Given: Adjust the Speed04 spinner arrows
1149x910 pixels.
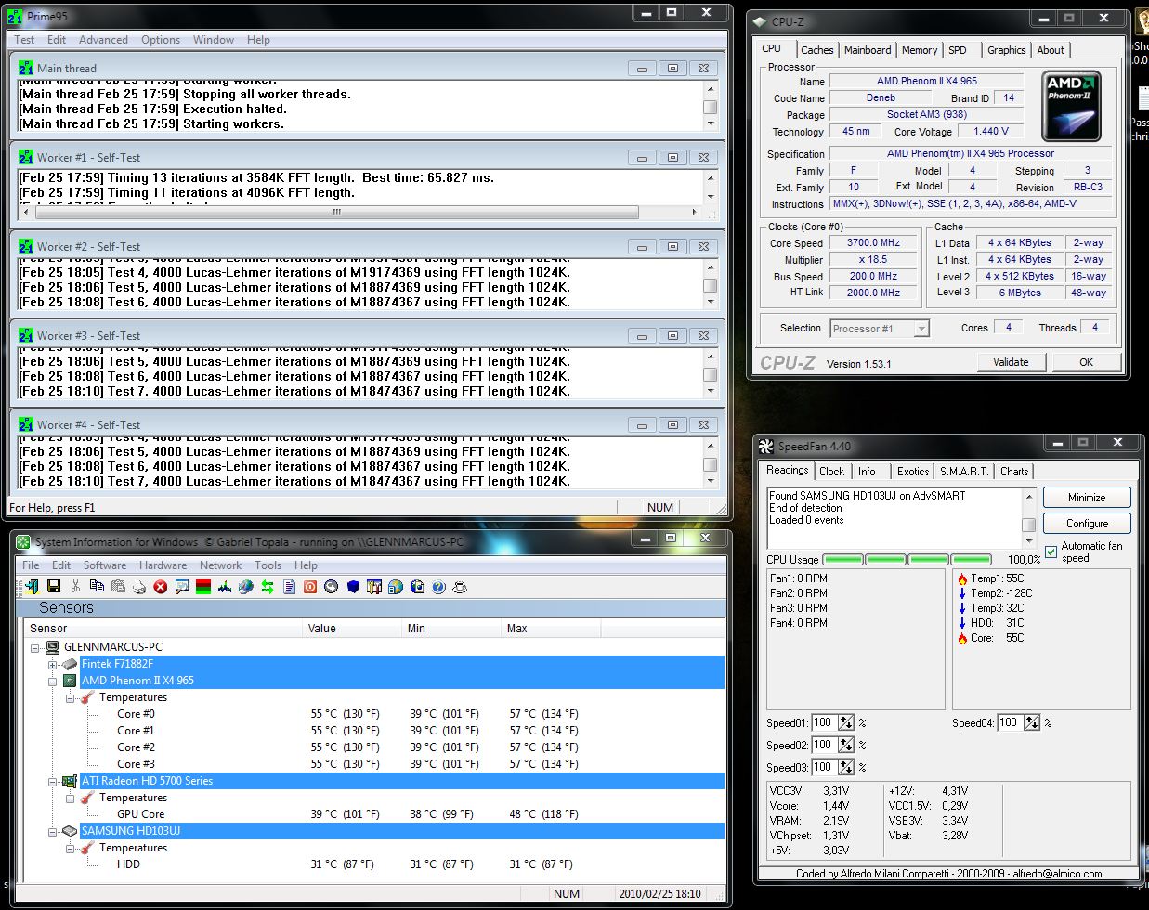Looking at the screenshot, I should tap(1032, 723).
